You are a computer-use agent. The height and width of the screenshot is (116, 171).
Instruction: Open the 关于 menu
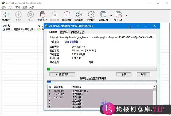[32, 7]
